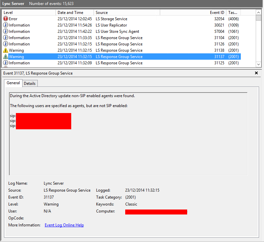The width and height of the screenshot is (264, 242).
Task: Sort events by the Level column header
Action: coord(28,13)
